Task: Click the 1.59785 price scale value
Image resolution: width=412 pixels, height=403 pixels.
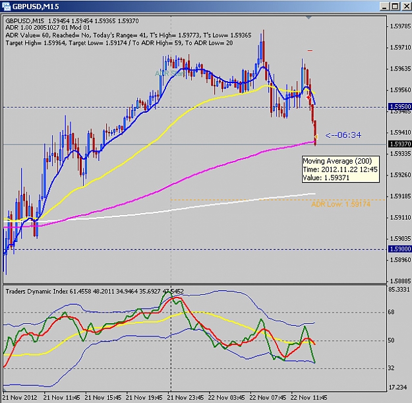Action: click(x=400, y=26)
